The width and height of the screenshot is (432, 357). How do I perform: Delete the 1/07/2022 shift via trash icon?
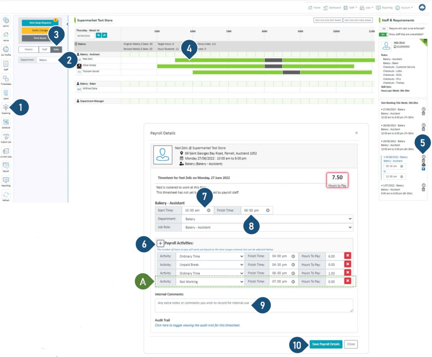click(x=424, y=189)
